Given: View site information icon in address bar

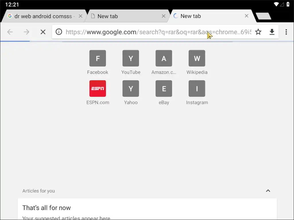Looking at the screenshot, I should 59,32.
